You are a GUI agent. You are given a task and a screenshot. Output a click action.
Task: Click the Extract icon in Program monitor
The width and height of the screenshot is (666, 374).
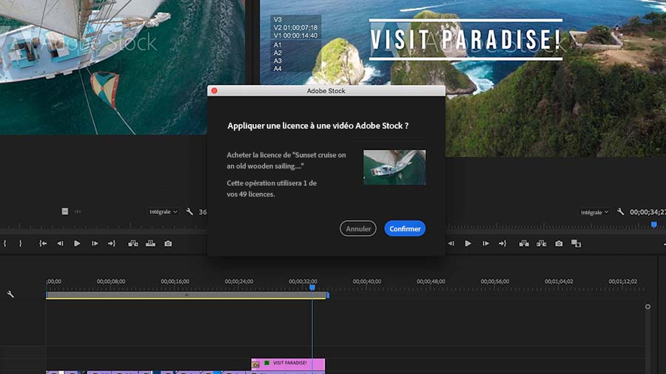[541, 243]
